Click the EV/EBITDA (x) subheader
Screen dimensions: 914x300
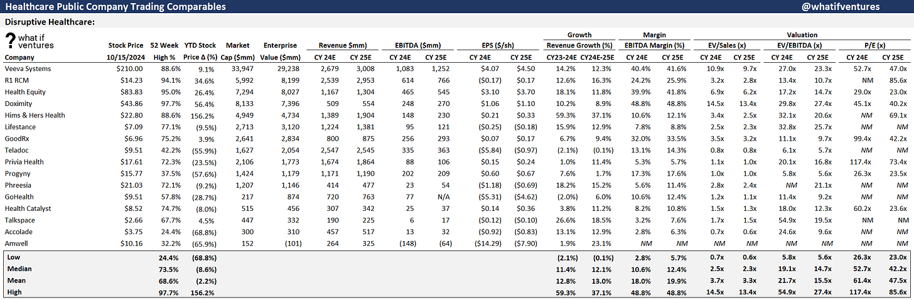[801, 45]
